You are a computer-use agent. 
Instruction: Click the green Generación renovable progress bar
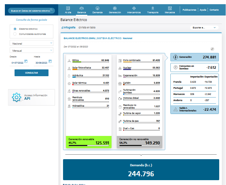click(x=88, y=145)
